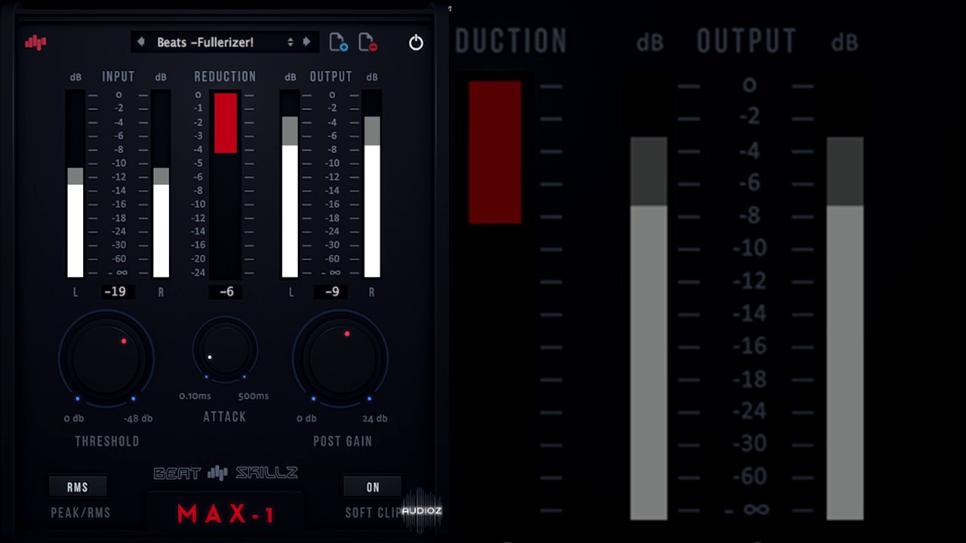966x543 pixels.
Task: Click the INPUT heading text
Action: coord(118,77)
